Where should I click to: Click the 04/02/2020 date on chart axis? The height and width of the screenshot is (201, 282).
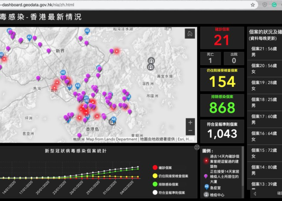pos(127,187)
